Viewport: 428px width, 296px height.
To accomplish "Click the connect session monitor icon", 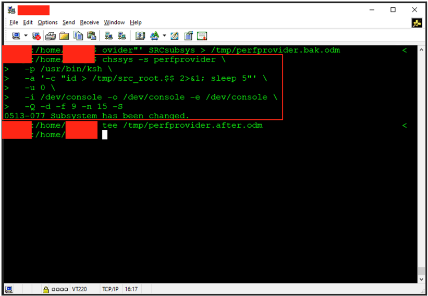I will click(16, 36).
